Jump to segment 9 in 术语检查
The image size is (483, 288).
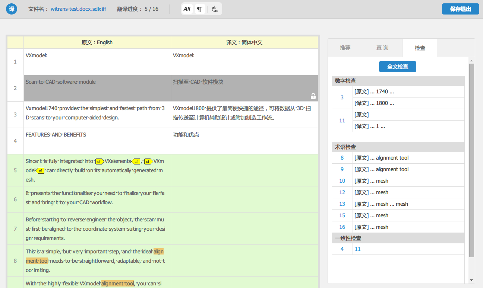coord(342,169)
